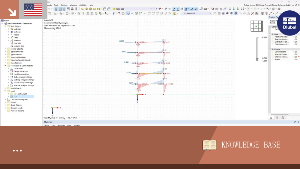Click the Load Combinations tree icon
The height and width of the screenshot is (169, 300).
point(12,74)
